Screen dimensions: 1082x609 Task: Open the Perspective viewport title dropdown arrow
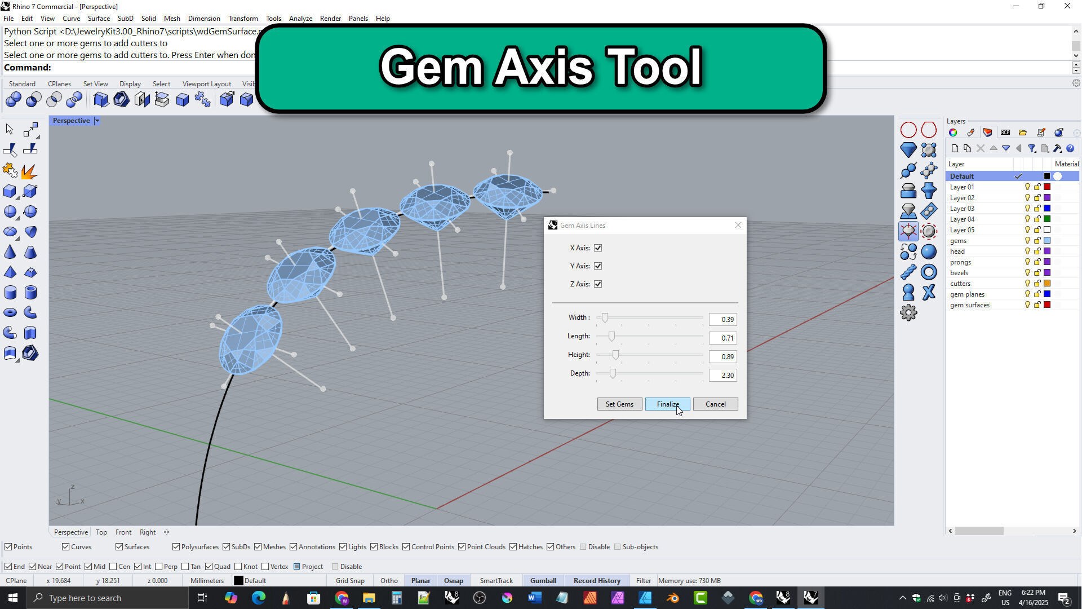click(x=97, y=121)
